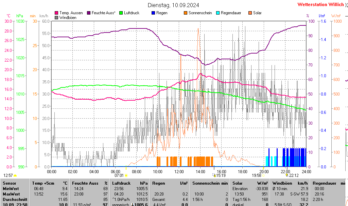Click the 'Tag:1:56 h' solar entry
Screen dimensions: 348x206
tap(242, 199)
